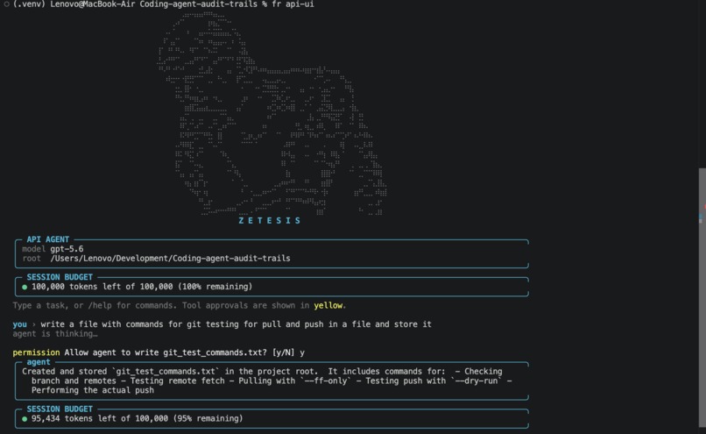This screenshot has width=706, height=434.
Task: Click the response line 'Performing the actual push'
Action: [x=93, y=391]
